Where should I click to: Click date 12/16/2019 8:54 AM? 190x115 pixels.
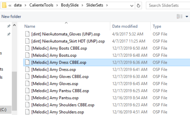click(x=130, y=98)
